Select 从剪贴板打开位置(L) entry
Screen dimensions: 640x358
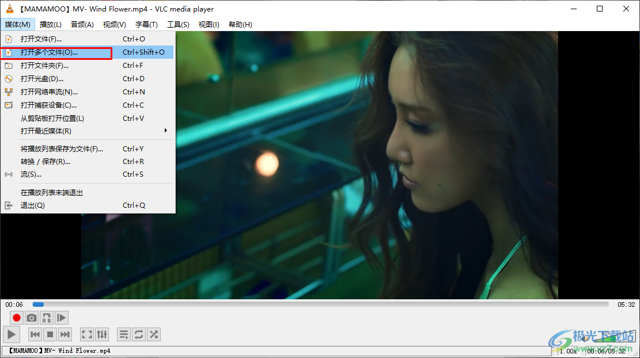(x=88, y=118)
